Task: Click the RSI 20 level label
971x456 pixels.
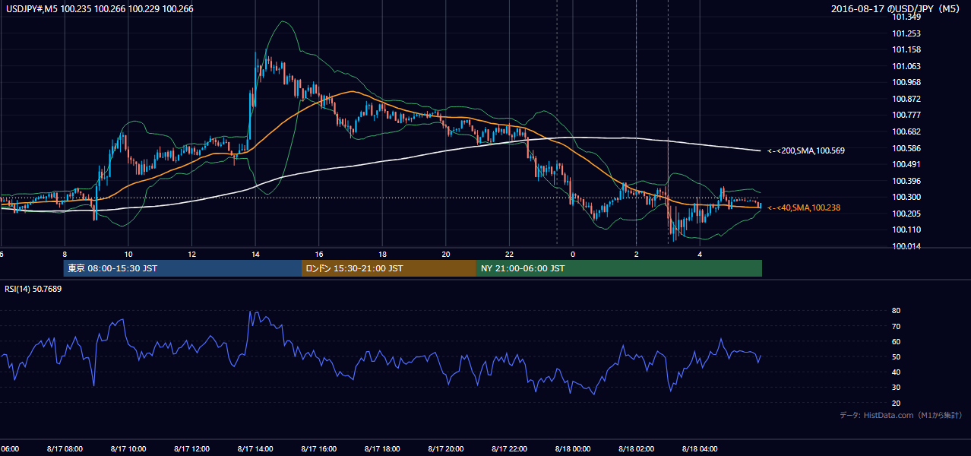Action: click(896, 404)
